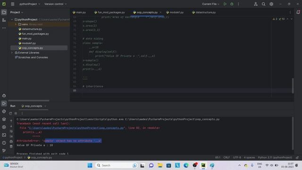This screenshot has width=302, height=170.
Task: Open the Current File run configuration dropdown
Action: point(210,4)
